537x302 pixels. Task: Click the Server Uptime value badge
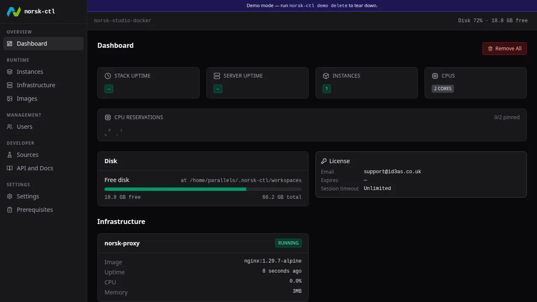pos(218,89)
